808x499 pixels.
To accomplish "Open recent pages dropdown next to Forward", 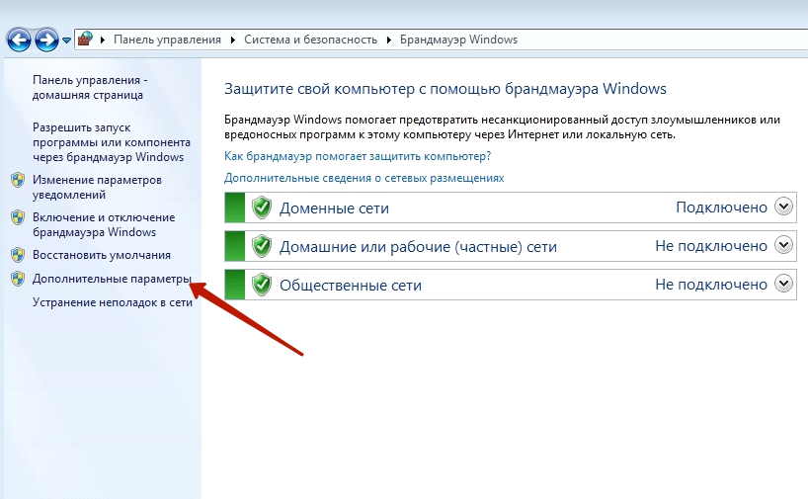I will click(x=66, y=41).
